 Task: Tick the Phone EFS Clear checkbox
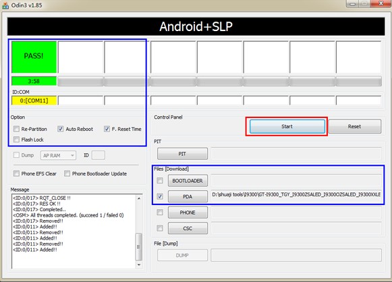click(x=16, y=173)
